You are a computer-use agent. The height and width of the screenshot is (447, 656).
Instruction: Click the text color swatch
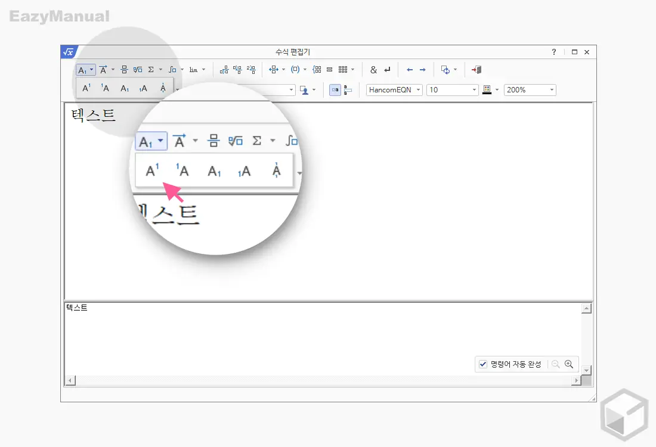pos(487,90)
